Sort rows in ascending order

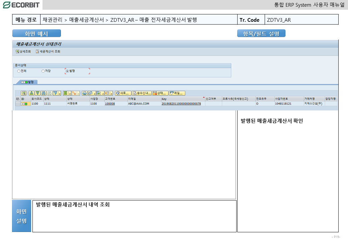click(31, 93)
